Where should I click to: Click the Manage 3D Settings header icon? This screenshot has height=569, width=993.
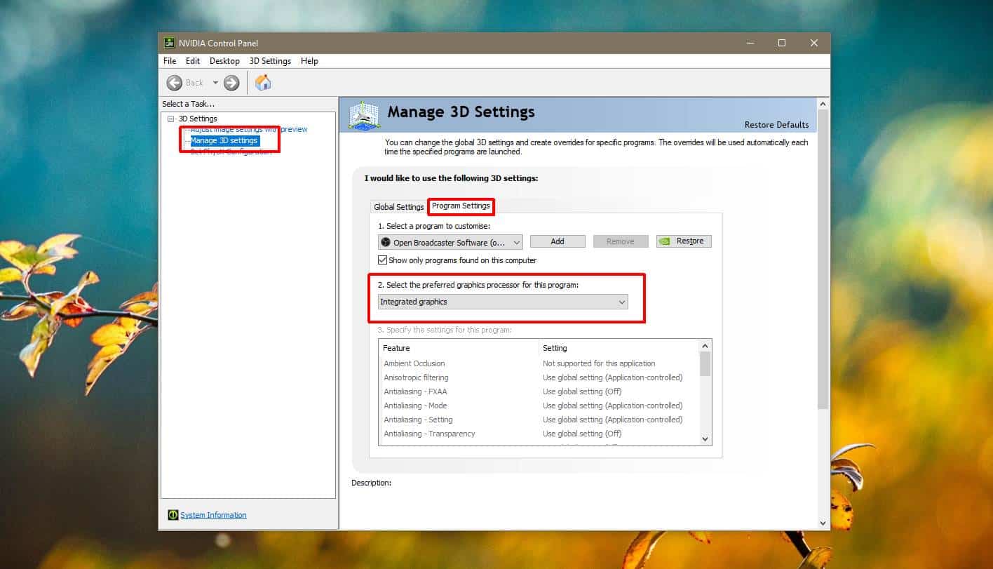click(x=365, y=115)
